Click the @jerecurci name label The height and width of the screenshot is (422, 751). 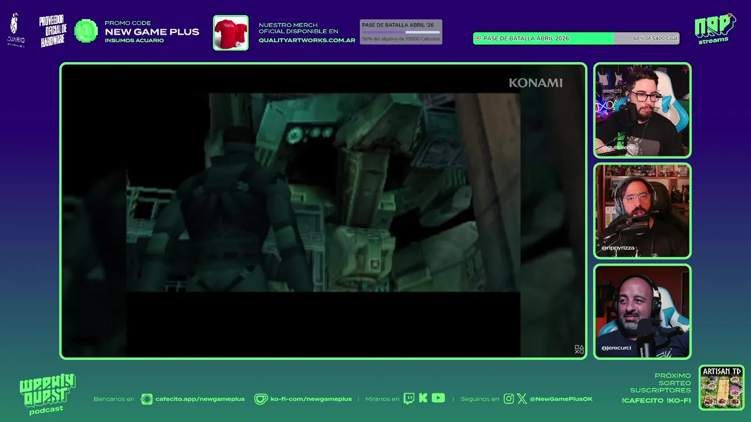(x=616, y=348)
